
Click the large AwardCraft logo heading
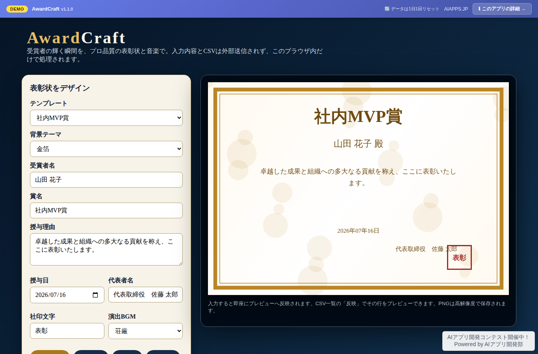[76, 38]
